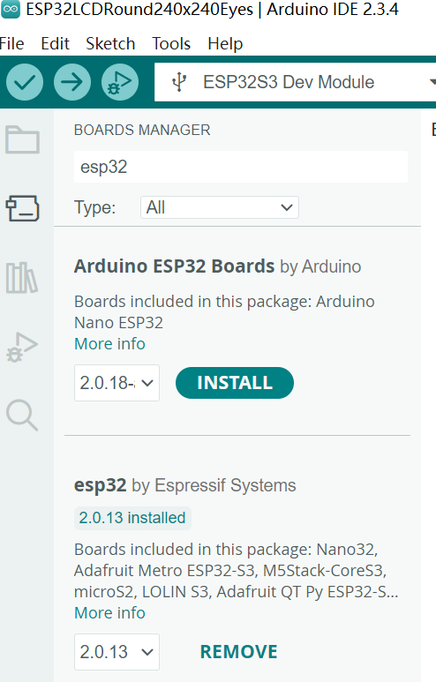This screenshot has width=436, height=682.
Task: Open the Tools menu
Action: pos(171,44)
